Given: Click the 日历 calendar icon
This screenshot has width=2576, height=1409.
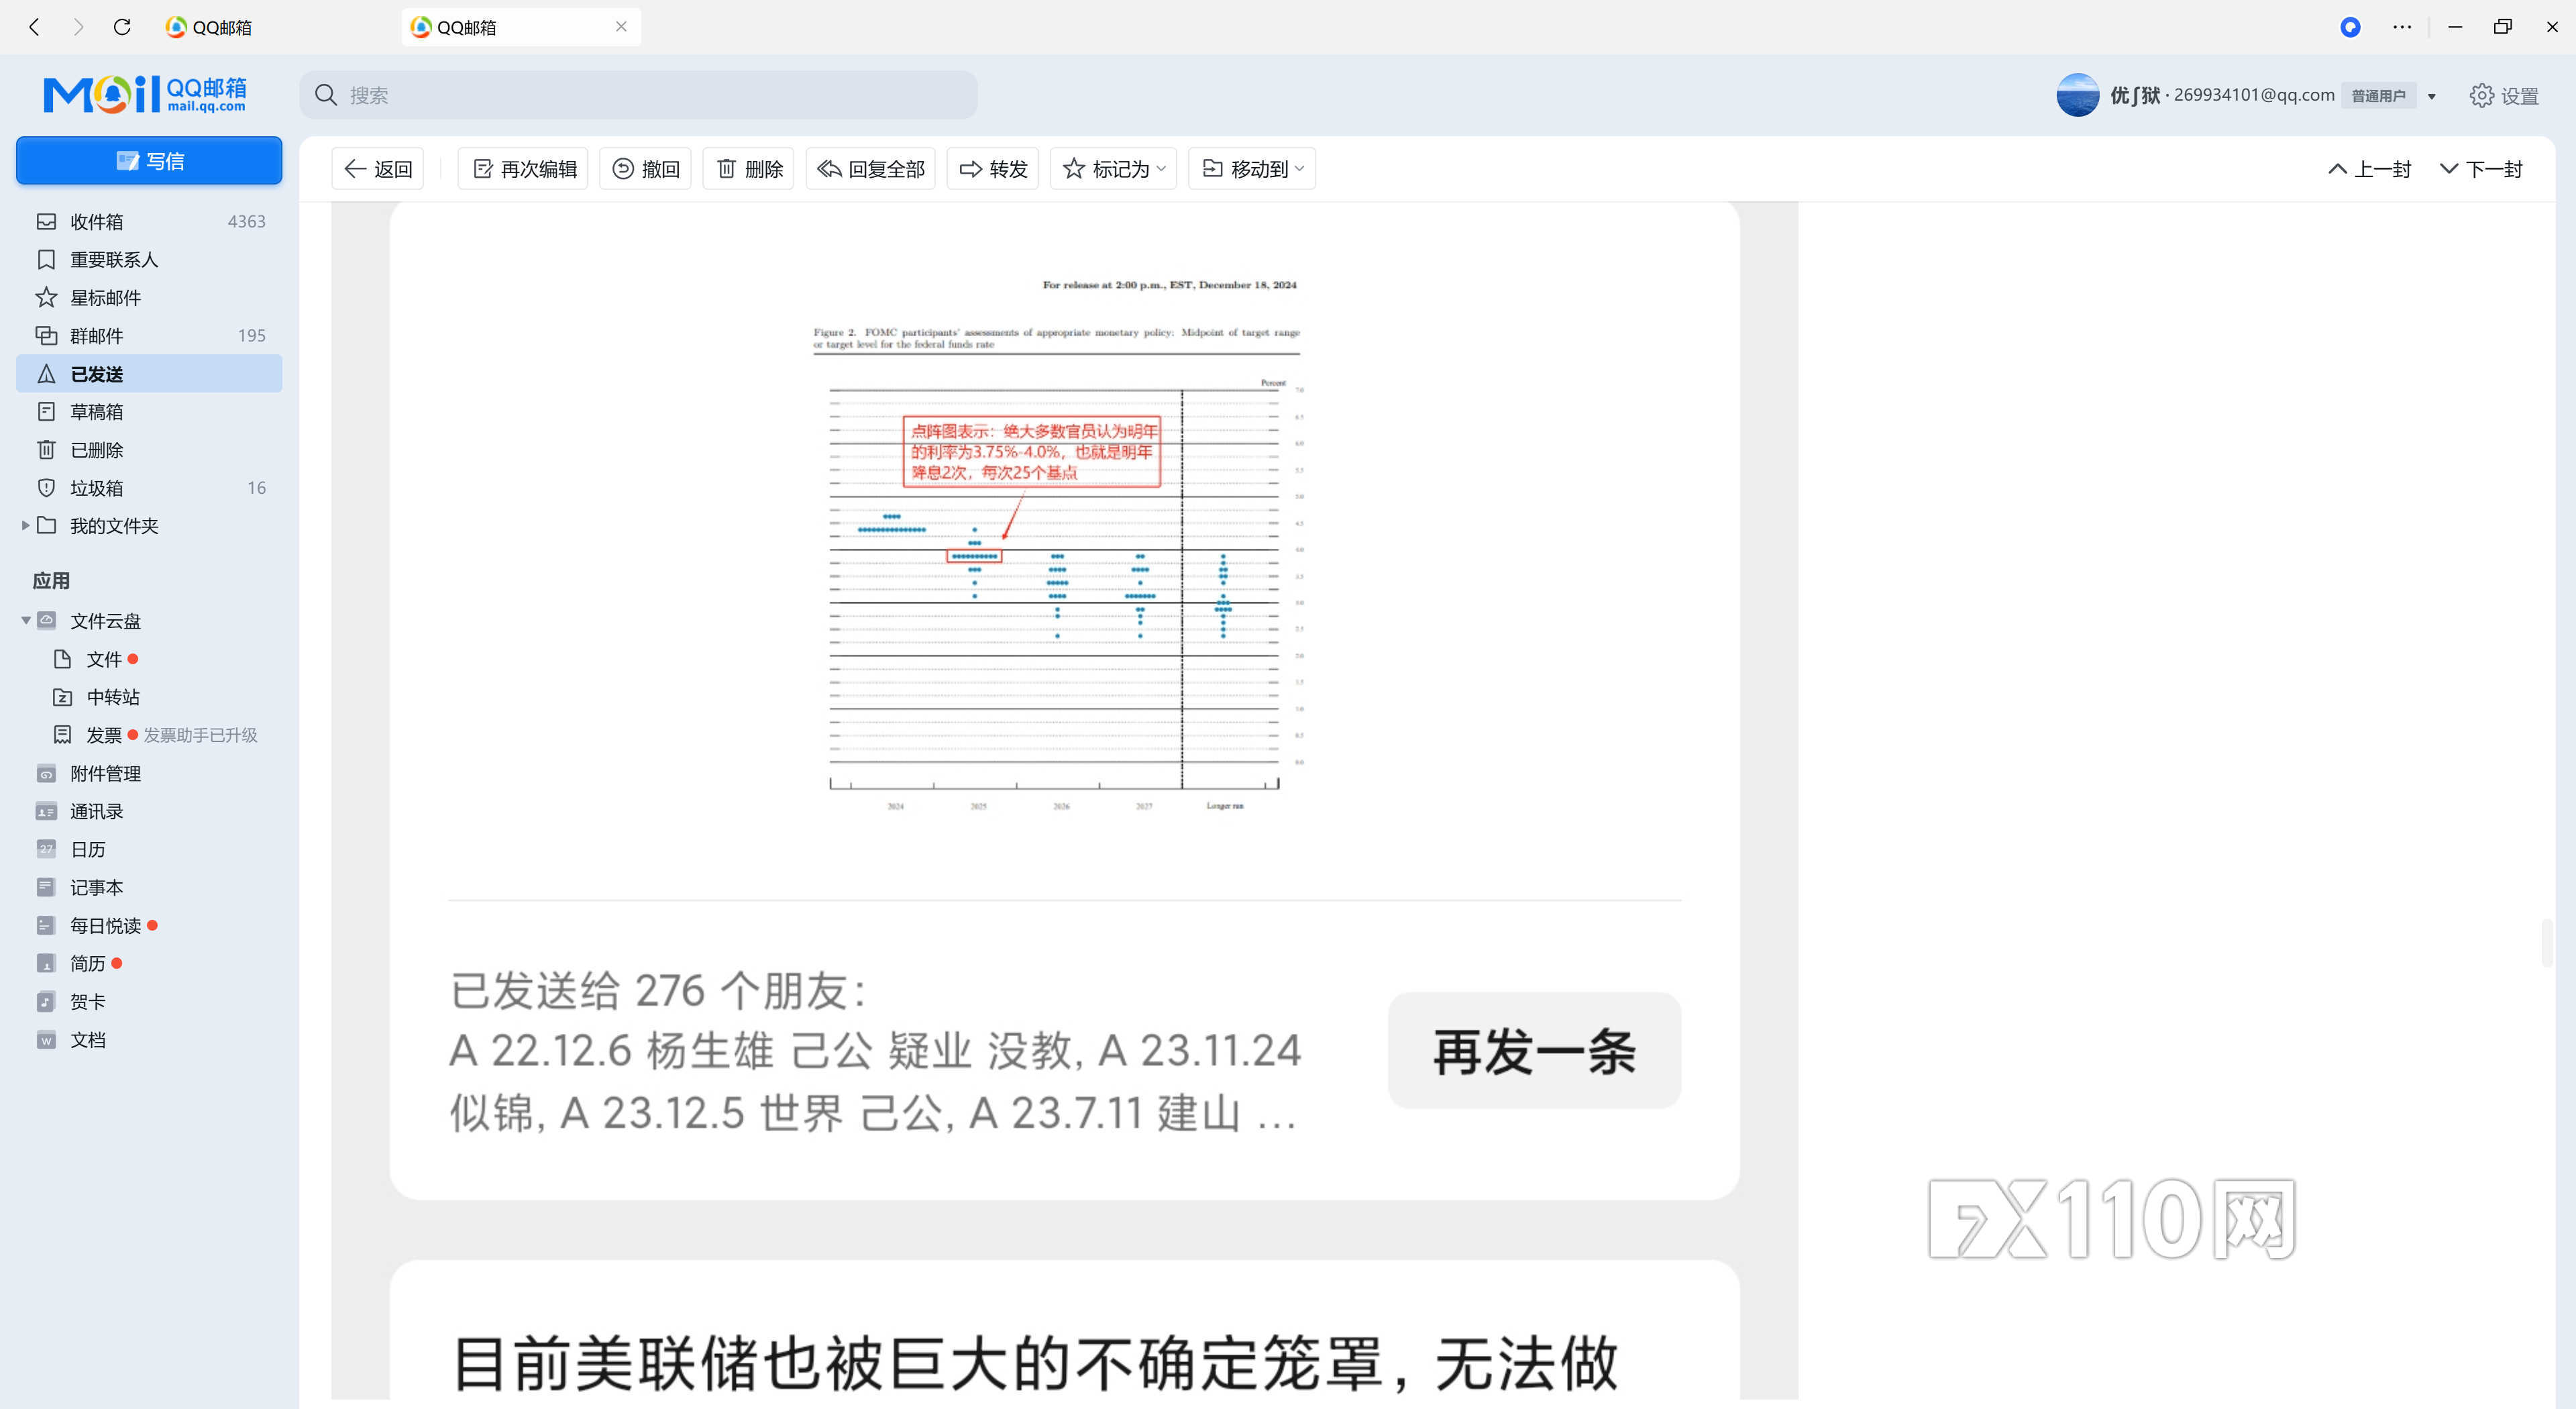Looking at the screenshot, I should coord(46,849).
